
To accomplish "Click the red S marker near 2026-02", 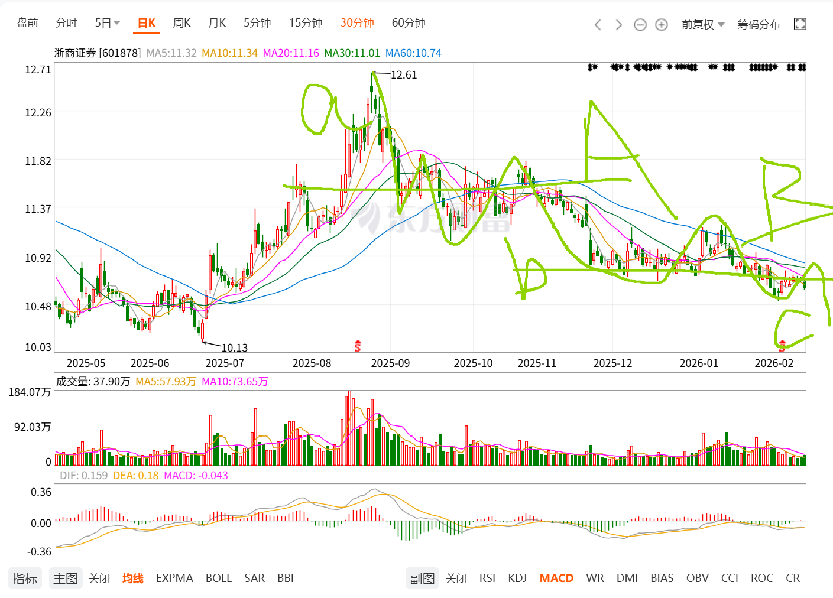I will [782, 346].
